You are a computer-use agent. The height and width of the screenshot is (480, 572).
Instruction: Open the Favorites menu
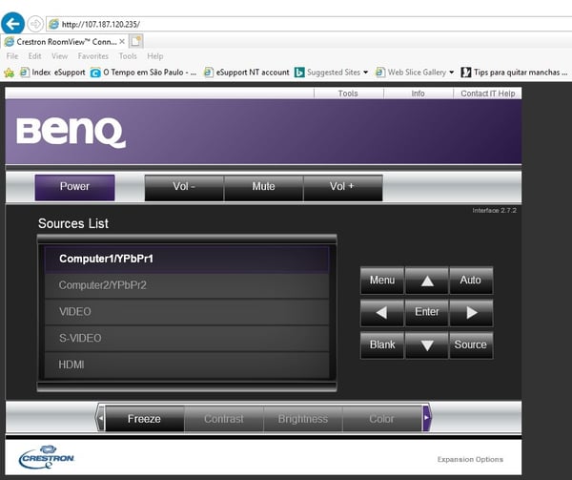coord(93,56)
